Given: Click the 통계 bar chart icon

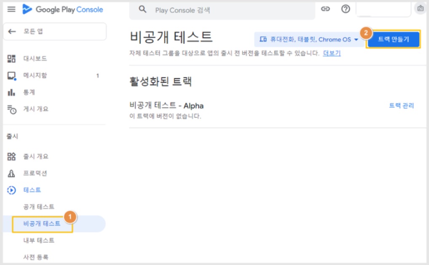Looking at the screenshot, I should coord(11,93).
